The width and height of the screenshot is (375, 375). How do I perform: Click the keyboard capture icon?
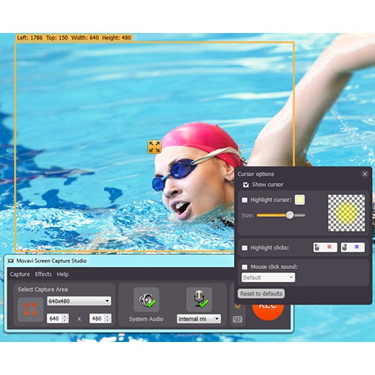(238, 319)
